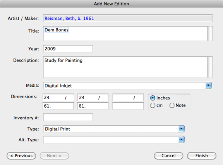This screenshot has height=165, width=223.
Task: Click the Artist / Maker field
Action: pyautogui.click(x=128, y=18)
